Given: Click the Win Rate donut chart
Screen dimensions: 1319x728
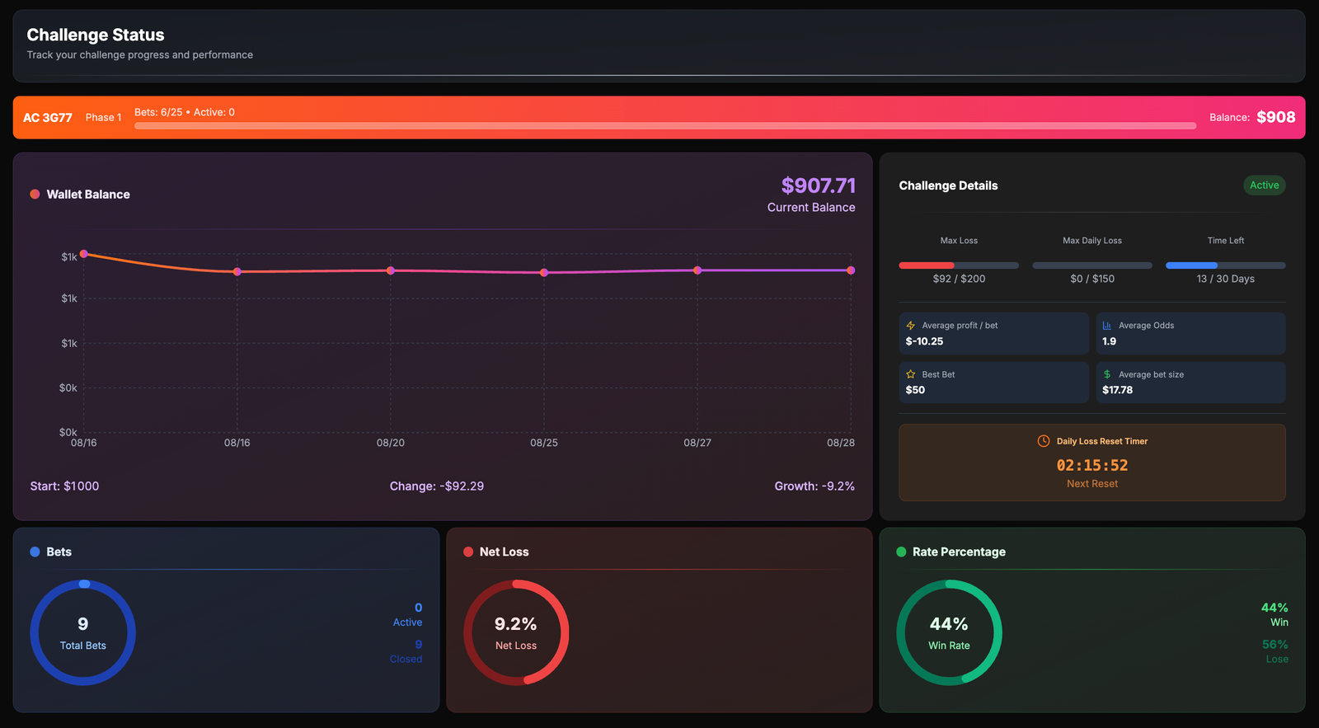Looking at the screenshot, I should pyautogui.click(x=949, y=632).
